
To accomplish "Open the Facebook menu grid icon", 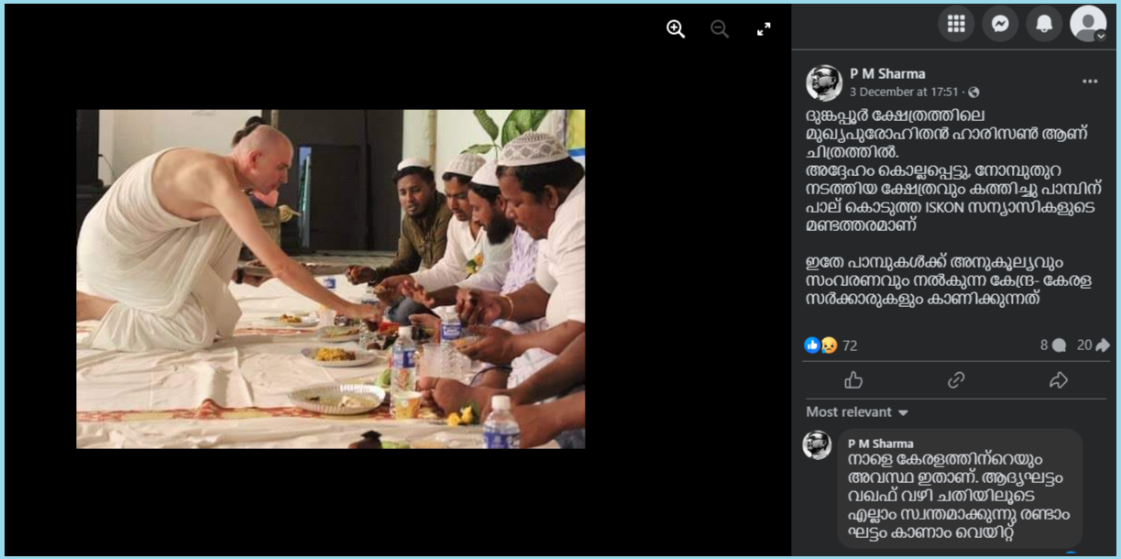I will (956, 24).
